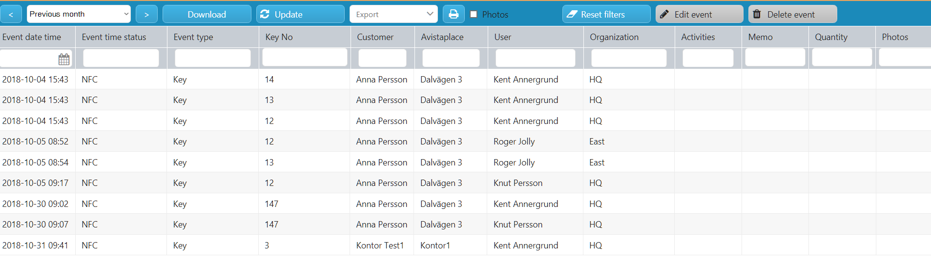Screen dimensions: 931x266
Task: Click the Reset filters button
Action: [606, 14]
